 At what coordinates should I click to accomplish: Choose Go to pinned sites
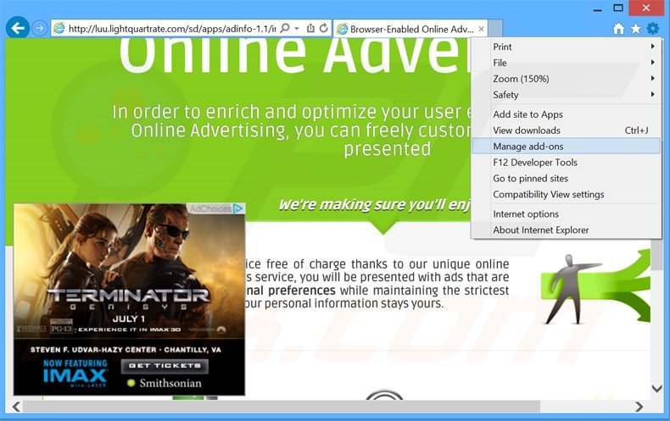tap(567, 179)
